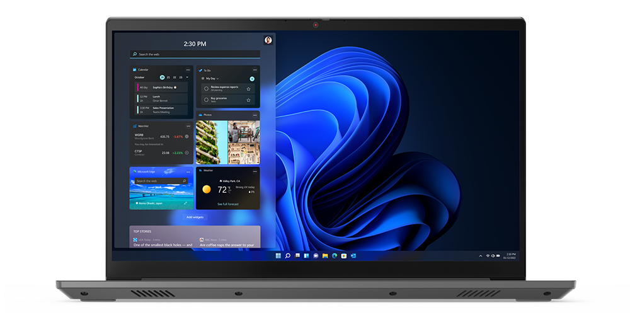The height and width of the screenshot is (322, 630).
Task: Click the WGRB stock row
Action: 161,137
